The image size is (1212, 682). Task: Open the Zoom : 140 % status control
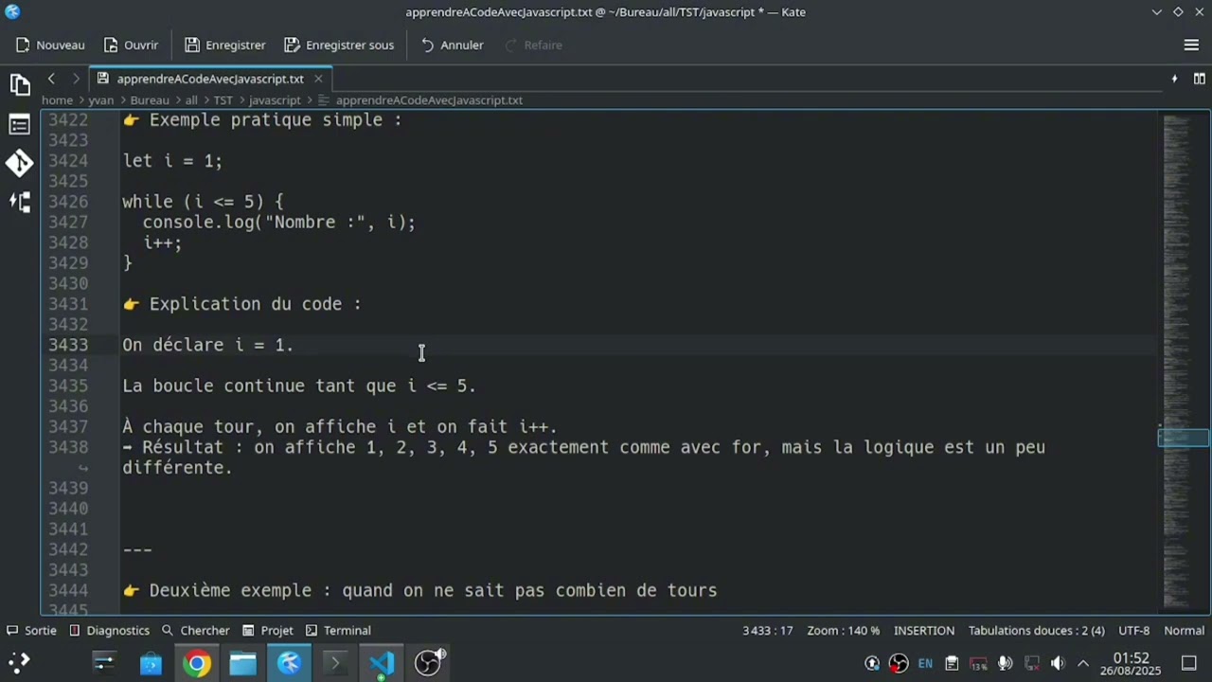[843, 630]
